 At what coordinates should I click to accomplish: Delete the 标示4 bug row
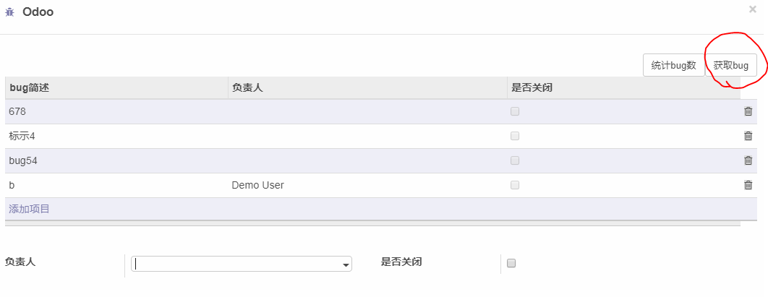[x=748, y=136]
